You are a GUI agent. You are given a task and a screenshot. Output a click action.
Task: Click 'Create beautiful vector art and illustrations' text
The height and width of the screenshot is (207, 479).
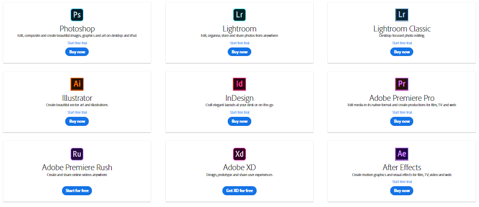coord(77,105)
